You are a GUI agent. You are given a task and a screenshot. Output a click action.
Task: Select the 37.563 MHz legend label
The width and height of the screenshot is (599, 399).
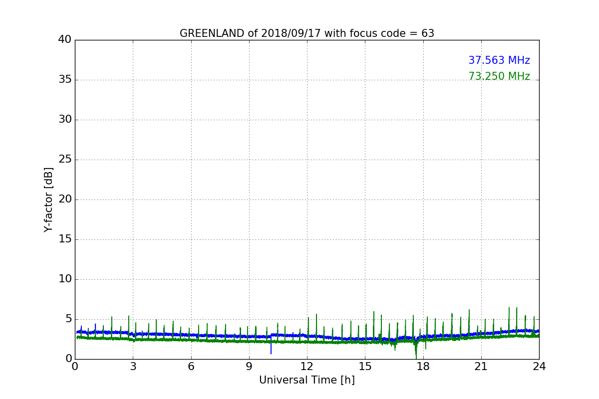tap(499, 60)
